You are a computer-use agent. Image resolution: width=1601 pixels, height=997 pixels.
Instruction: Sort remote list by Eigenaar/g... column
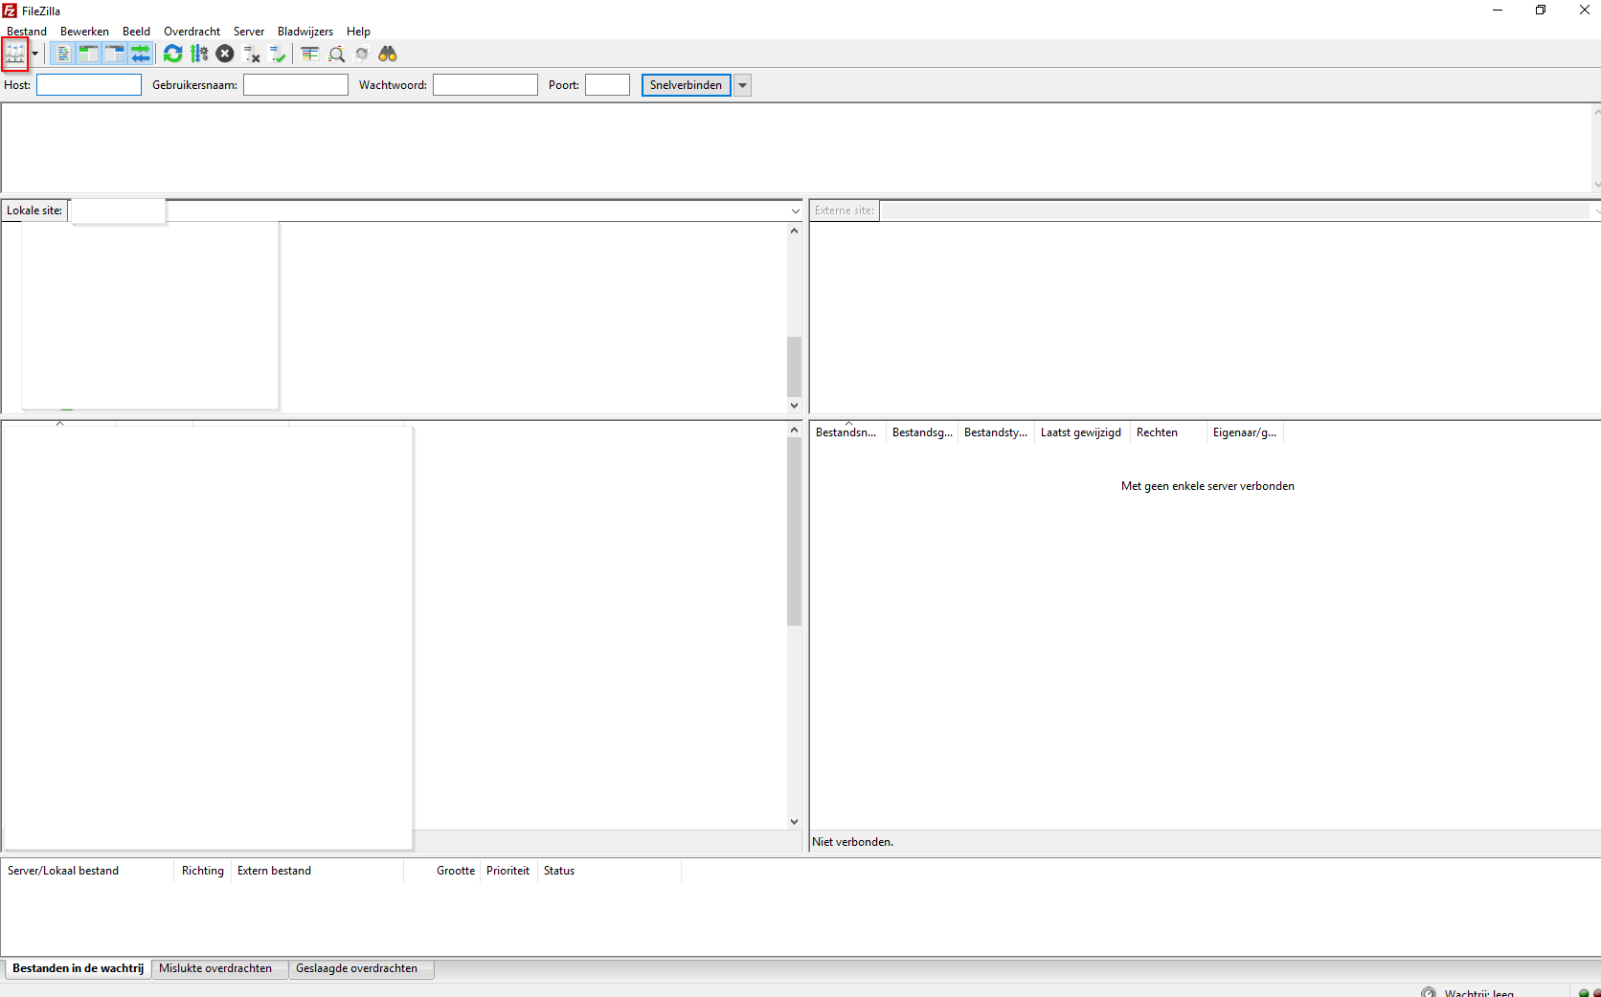point(1245,432)
